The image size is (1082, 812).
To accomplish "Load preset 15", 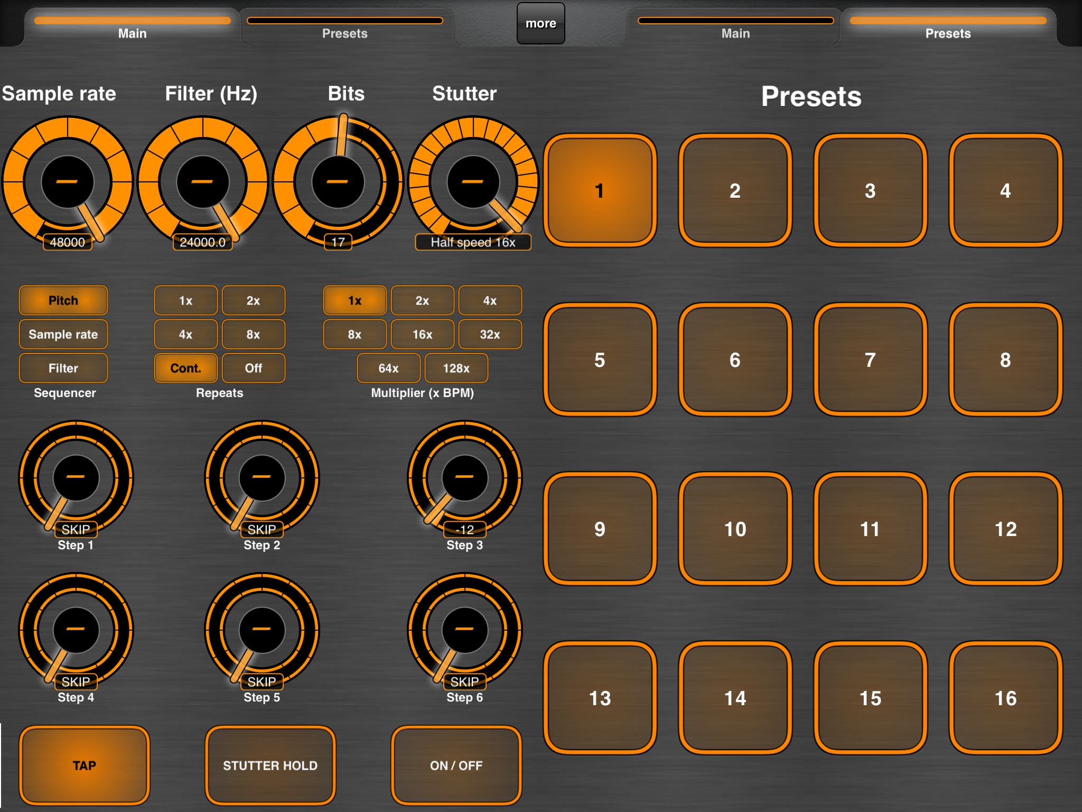I will (871, 698).
